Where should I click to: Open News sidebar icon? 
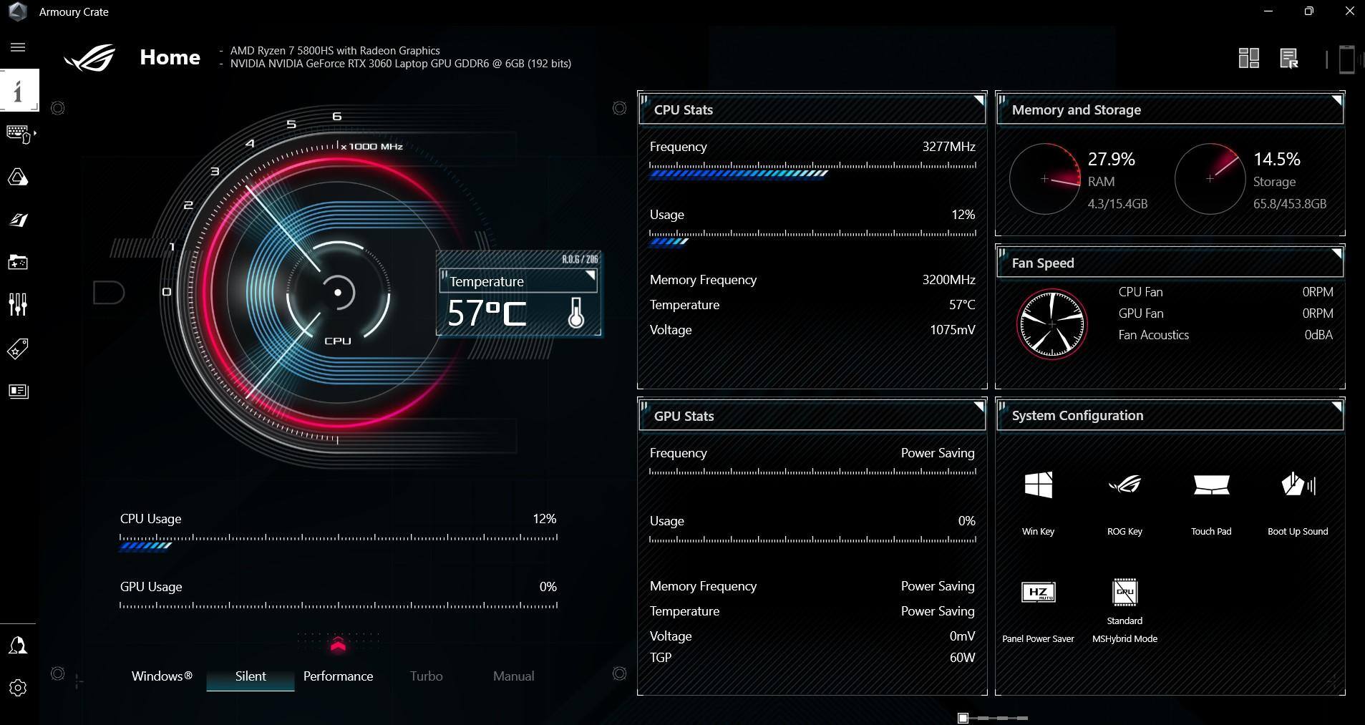(18, 391)
